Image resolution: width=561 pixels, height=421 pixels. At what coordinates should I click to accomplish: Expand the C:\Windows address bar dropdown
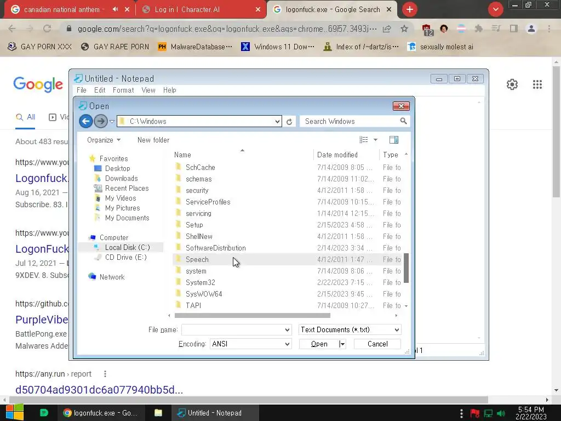click(277, 122)
